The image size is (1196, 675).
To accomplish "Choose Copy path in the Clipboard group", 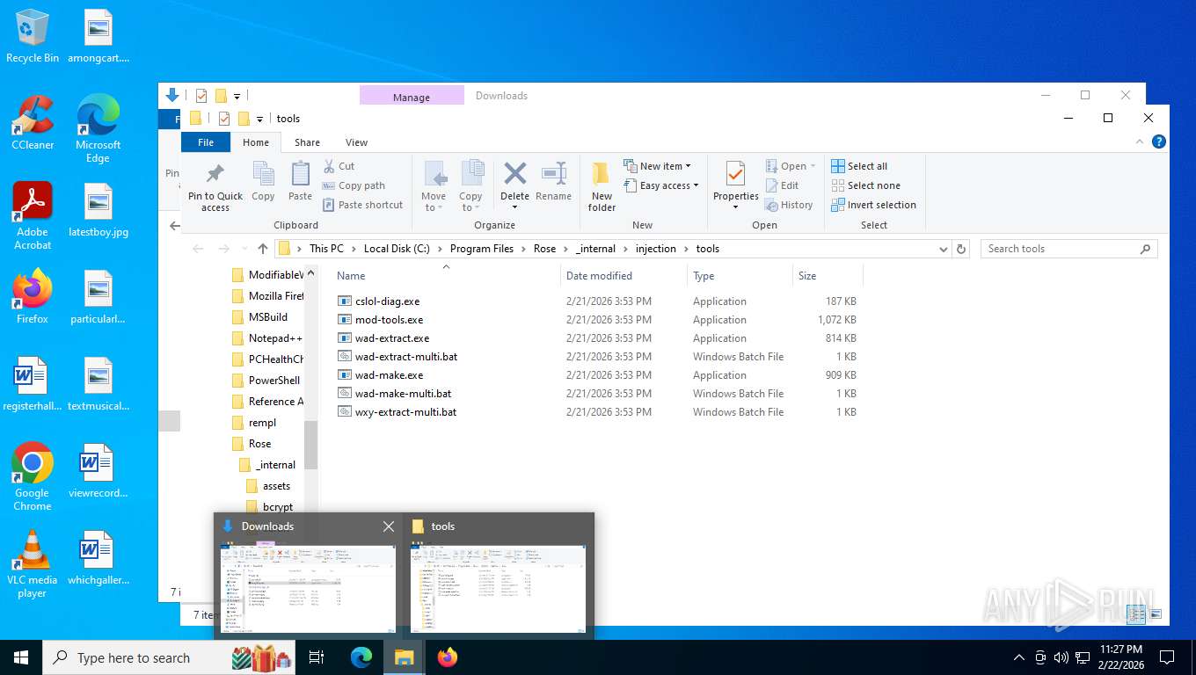I will [354, 185].
